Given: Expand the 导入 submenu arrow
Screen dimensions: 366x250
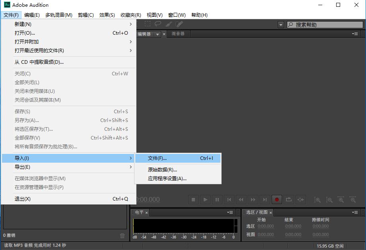Looking at the screenshot, I should [x=131, y=158].
